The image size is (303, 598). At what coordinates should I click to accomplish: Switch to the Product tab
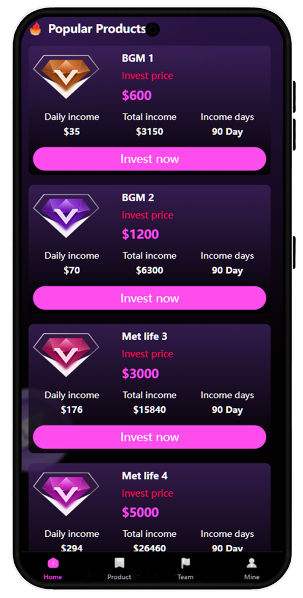point(119,568)
